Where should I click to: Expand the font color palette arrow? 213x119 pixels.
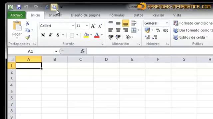102,35
